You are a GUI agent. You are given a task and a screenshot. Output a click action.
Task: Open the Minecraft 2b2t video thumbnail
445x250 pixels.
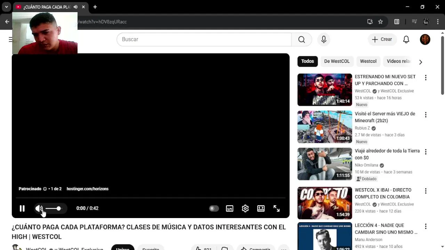[325, 127]
